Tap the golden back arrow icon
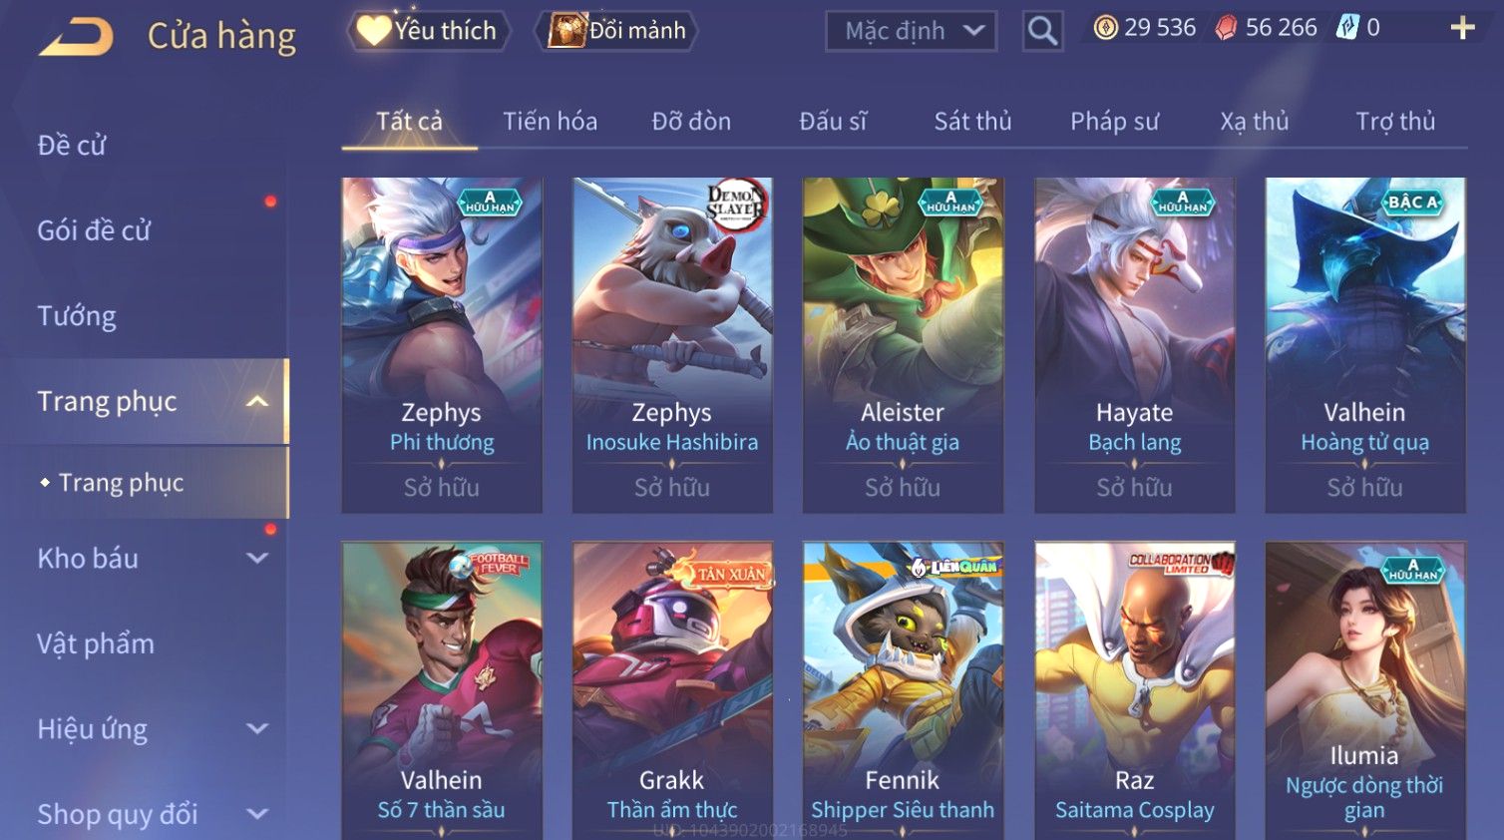This screenshot has height=840, width=1504. (x=76, y=37)
